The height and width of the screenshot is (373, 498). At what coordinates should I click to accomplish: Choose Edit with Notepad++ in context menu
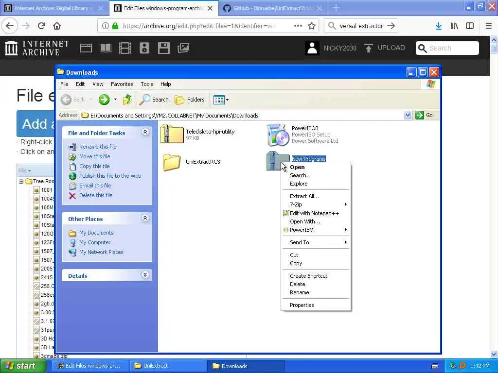pyautogui.click(x=316, y=213)
